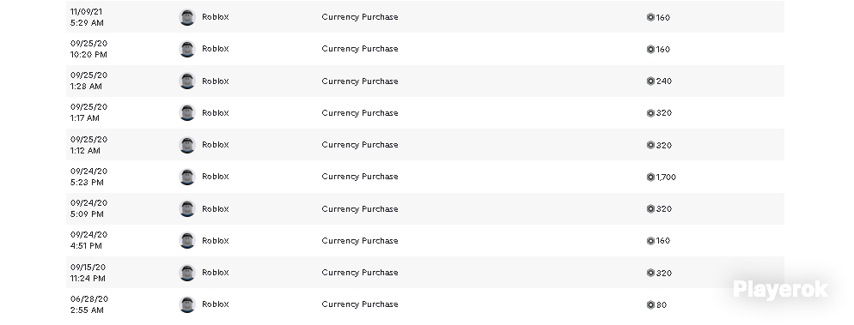Open Roblox link in 09/25/20 1:12 AM row
Image resolution: width=854 pixels, height=325 pixels.
tap(215, 145)
